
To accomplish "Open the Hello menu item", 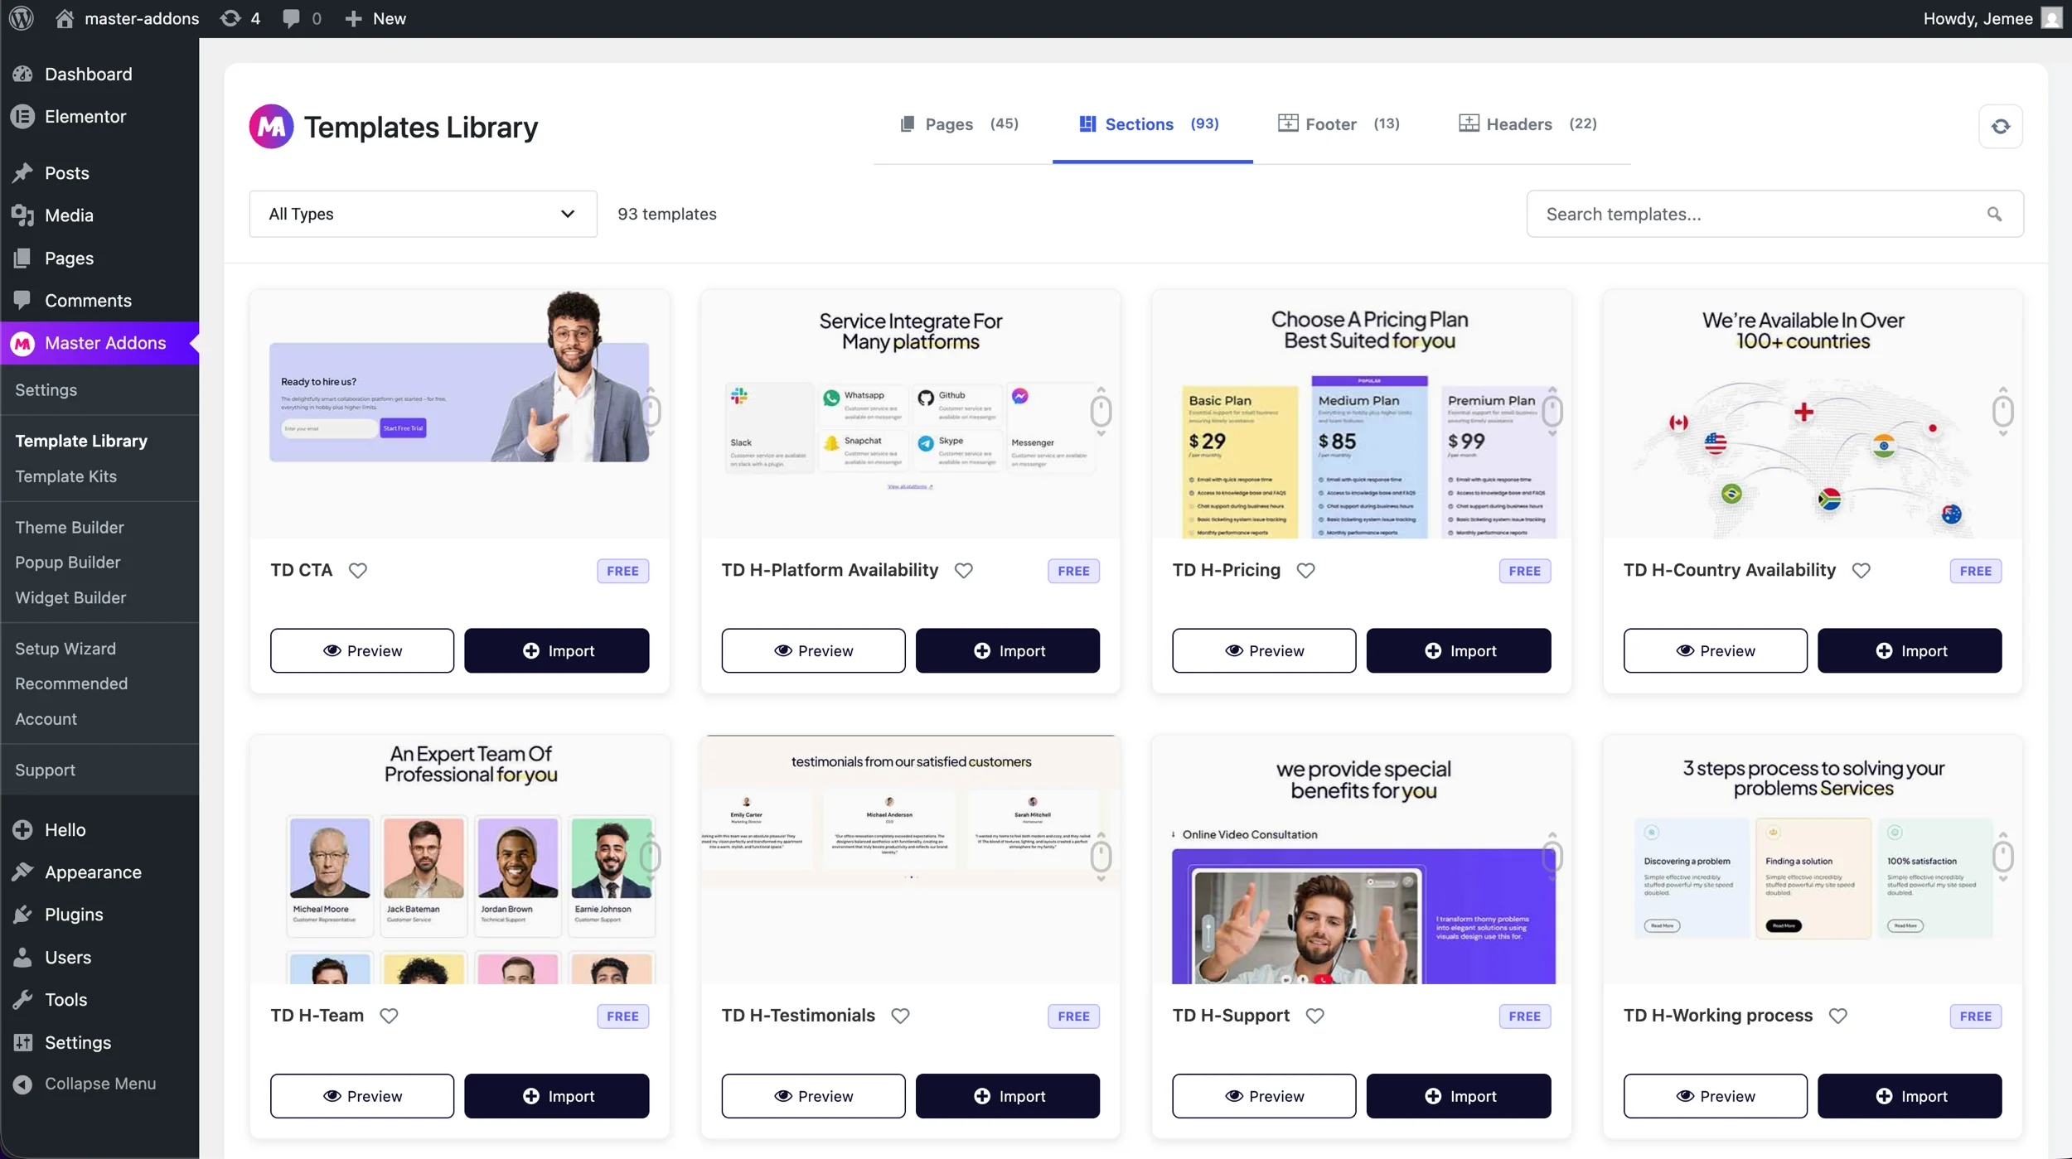I will pos(99,829).
